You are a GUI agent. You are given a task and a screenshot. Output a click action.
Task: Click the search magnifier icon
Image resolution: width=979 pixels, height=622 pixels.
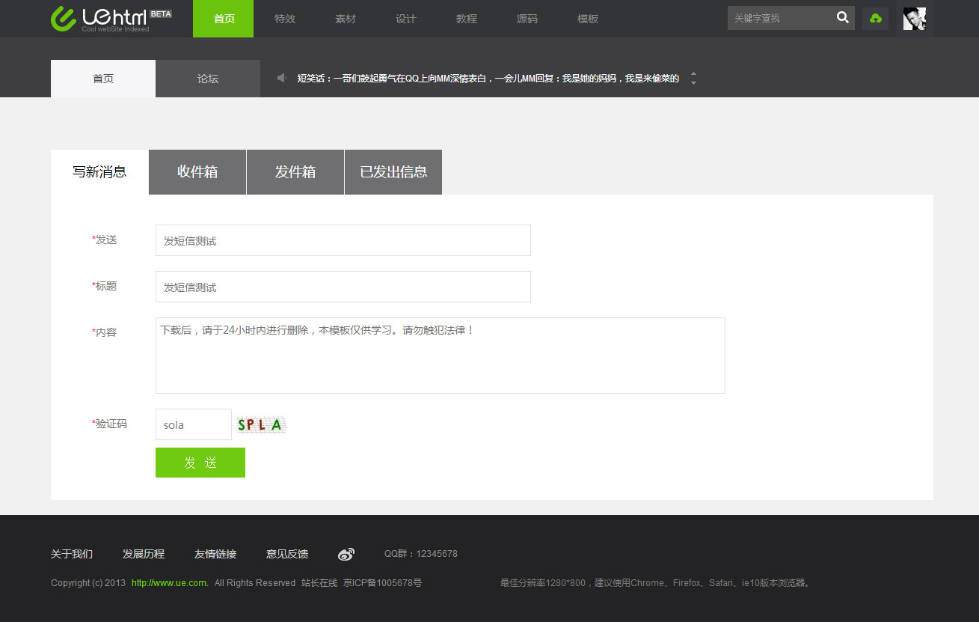pos(842,18)
